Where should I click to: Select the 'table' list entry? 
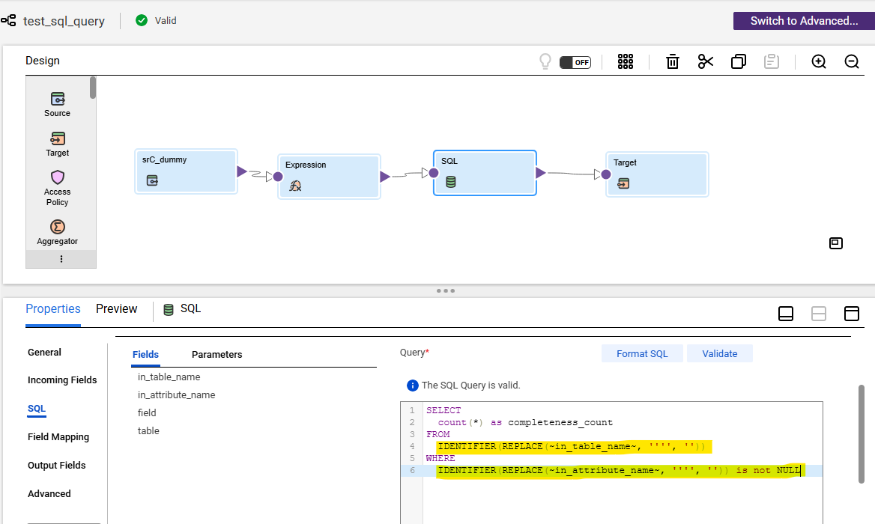[148, 431]
